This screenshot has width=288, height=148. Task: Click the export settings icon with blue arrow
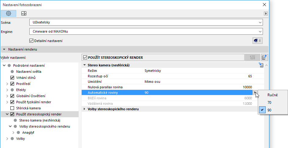pyautogui.click(x=264, y=58)
